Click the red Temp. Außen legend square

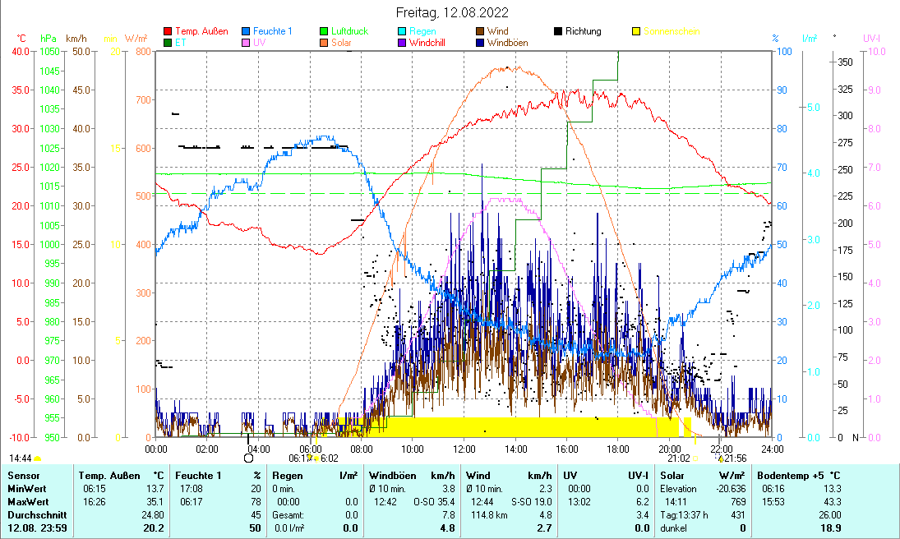point(168,31)
